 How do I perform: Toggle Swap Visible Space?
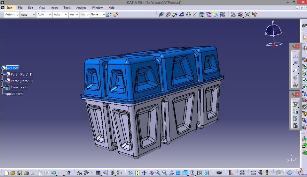tap(206, 173)
